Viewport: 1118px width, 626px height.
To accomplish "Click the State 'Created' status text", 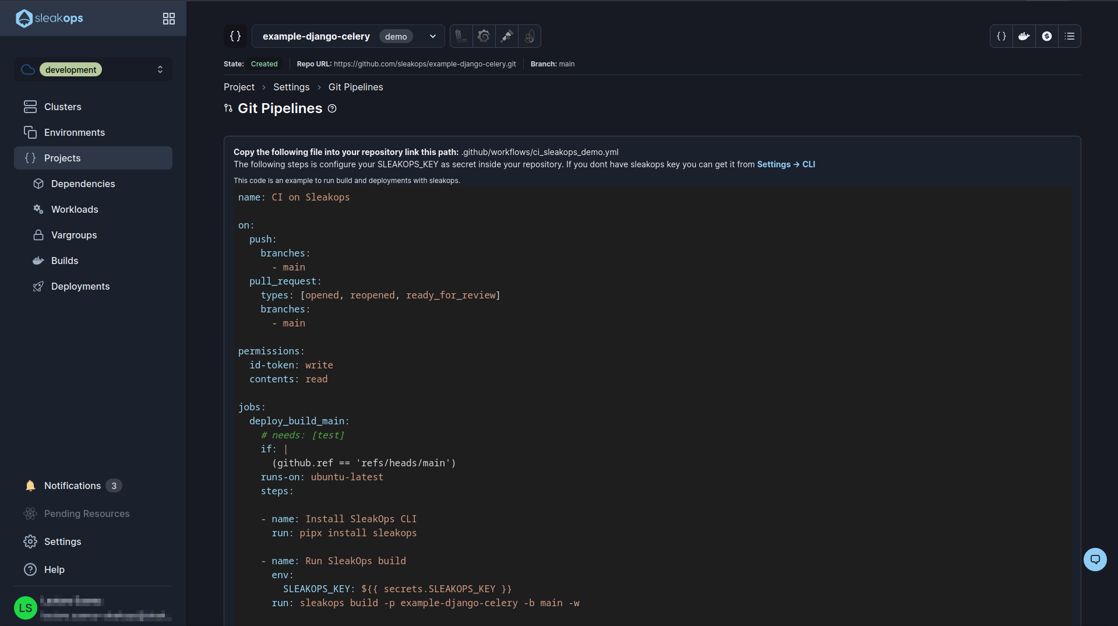I will click(x=264, y=64).
